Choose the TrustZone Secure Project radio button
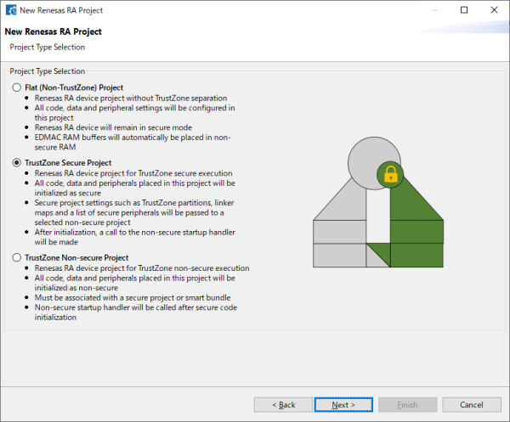Screen dimensions: 510x422 point(17,162)
